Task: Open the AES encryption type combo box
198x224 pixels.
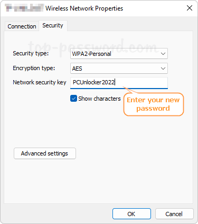Action: click(x=119, y=69)
